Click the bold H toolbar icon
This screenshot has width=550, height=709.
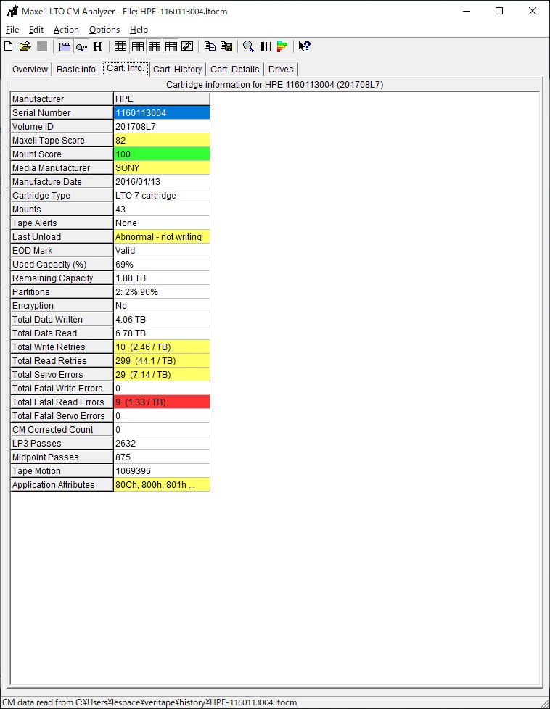click(x=98, y=46)
